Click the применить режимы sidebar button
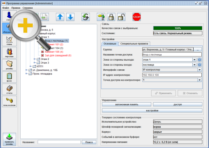 [9, 139]
